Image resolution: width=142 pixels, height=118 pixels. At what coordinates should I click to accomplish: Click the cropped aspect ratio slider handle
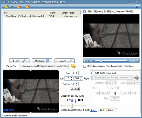coord(72,105)
